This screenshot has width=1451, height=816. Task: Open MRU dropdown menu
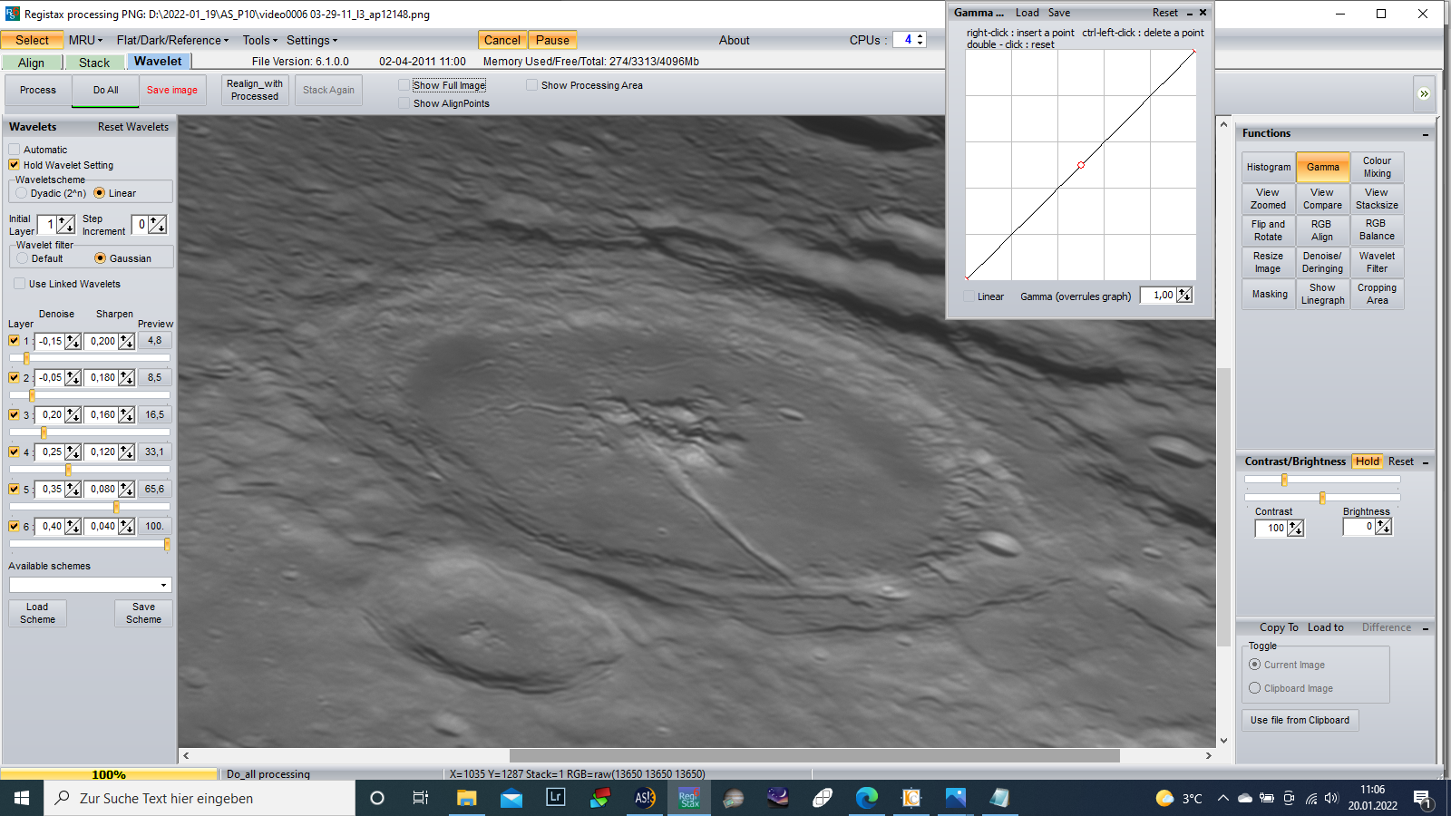pyautogui.click(x=85, y=40)
